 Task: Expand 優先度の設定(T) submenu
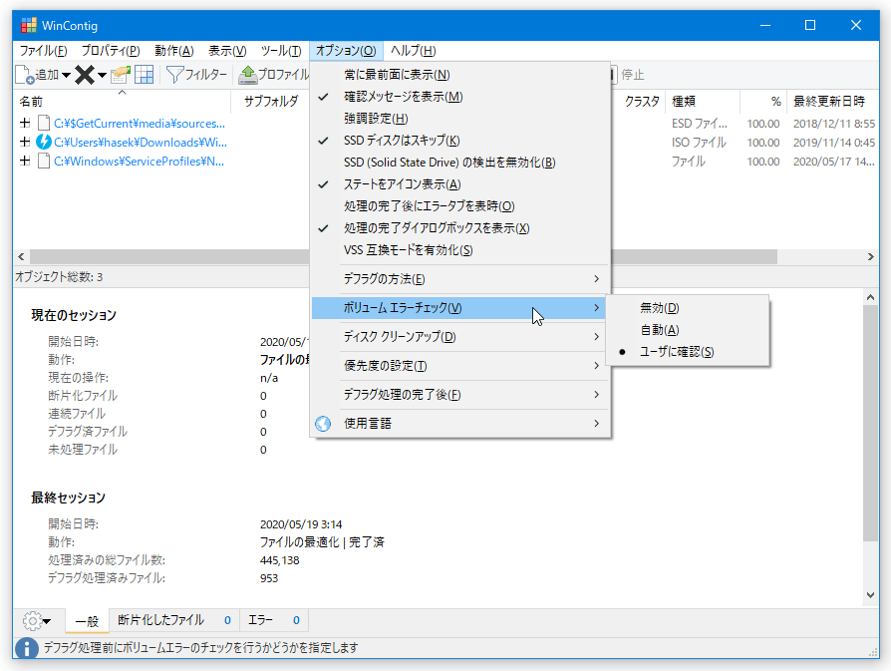point(460,366)
